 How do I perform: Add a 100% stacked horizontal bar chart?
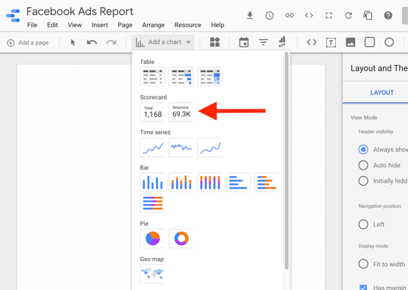[x=152, y=203]
